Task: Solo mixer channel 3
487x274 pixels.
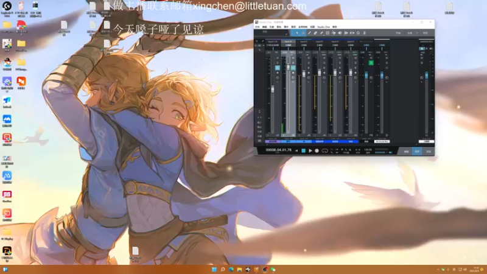Action: point(309,63)
